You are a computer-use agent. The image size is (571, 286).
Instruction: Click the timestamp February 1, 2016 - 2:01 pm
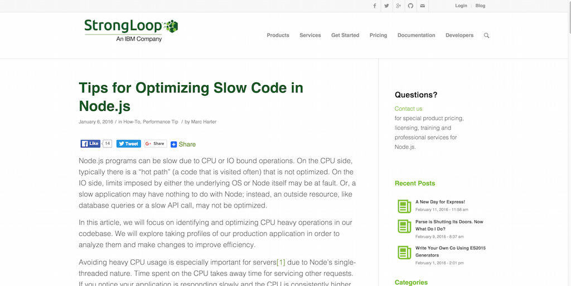tap(439, 263)
